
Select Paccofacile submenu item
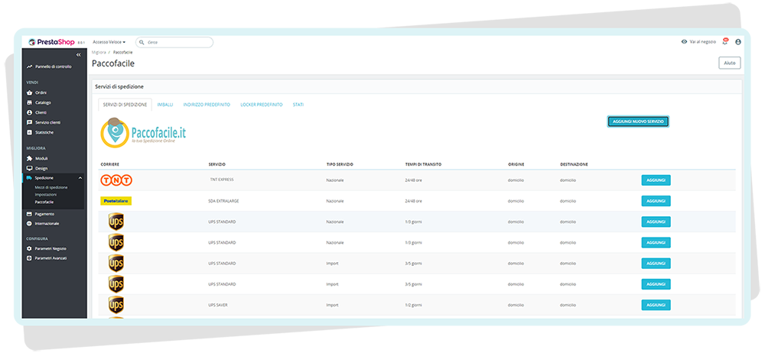coord(44,202)
